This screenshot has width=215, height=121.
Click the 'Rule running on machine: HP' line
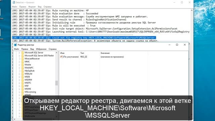(50, 10)
